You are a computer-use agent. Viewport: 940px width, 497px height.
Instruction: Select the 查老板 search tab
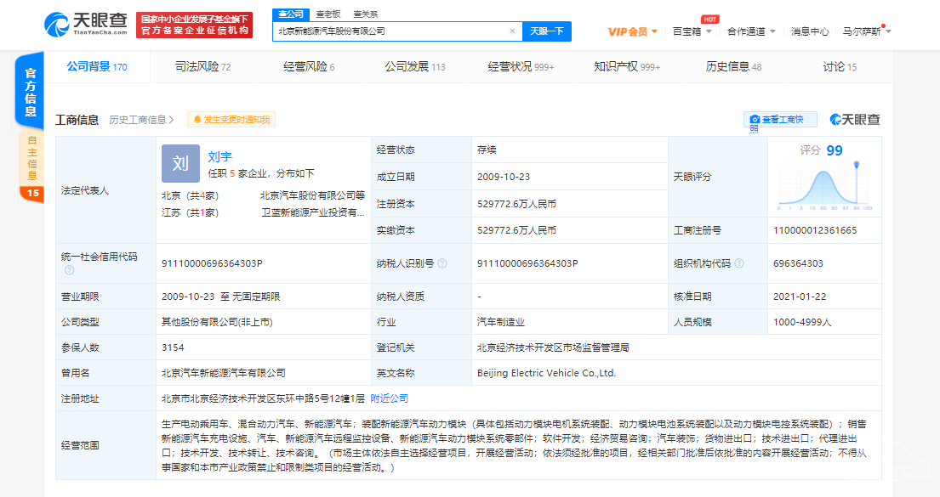[x=328, y=14]
